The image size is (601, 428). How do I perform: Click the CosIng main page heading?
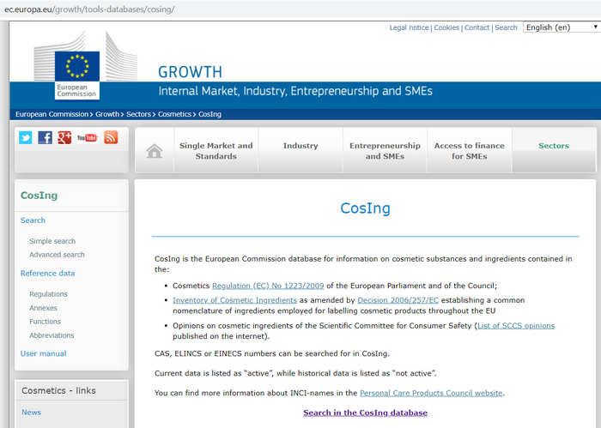(365, 208)
